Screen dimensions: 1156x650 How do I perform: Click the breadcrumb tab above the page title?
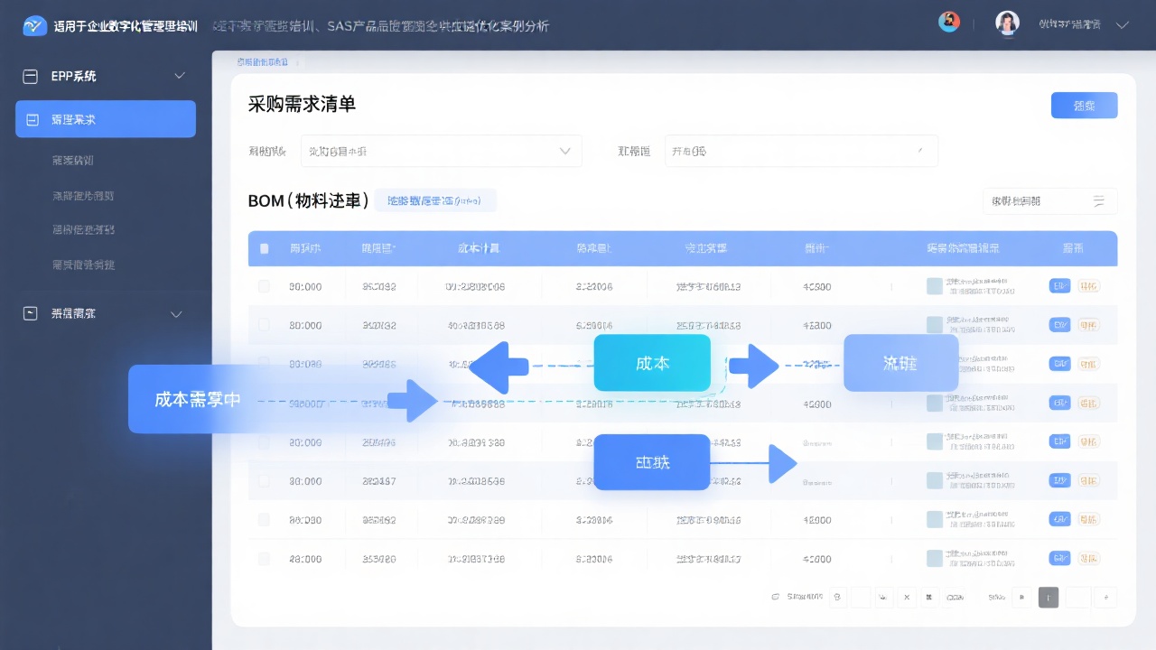262,63
